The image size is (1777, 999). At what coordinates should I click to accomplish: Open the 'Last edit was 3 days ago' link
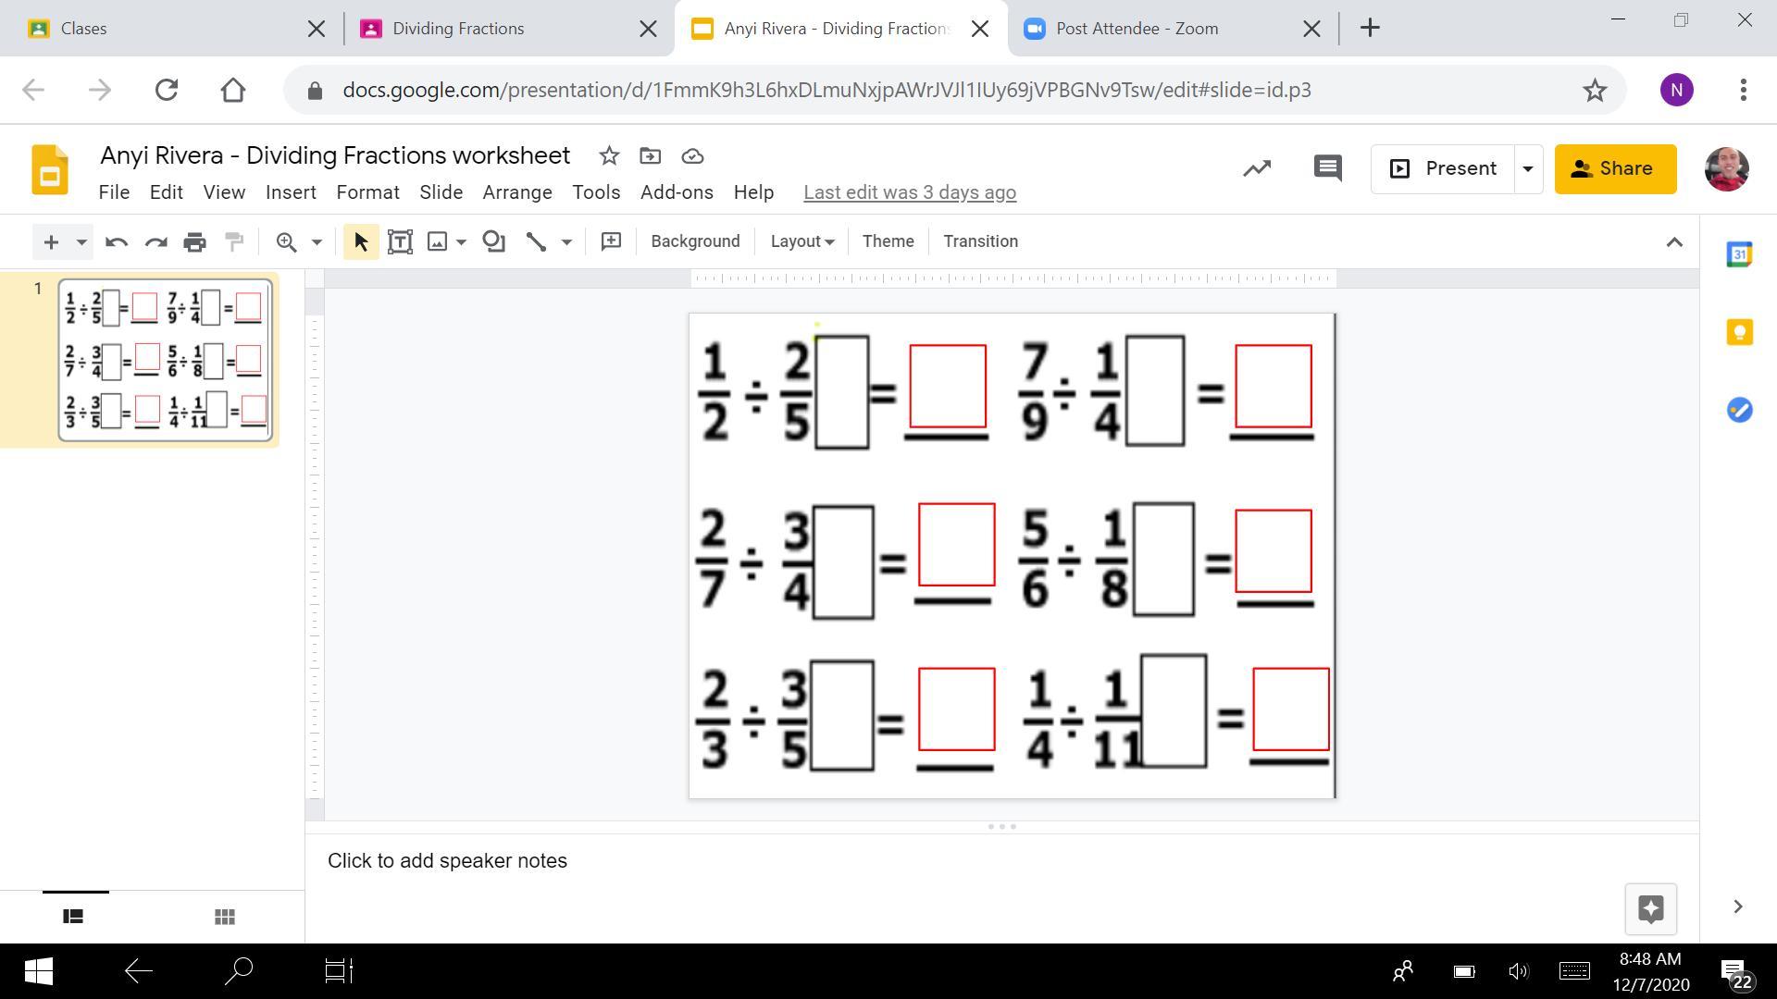909,192
